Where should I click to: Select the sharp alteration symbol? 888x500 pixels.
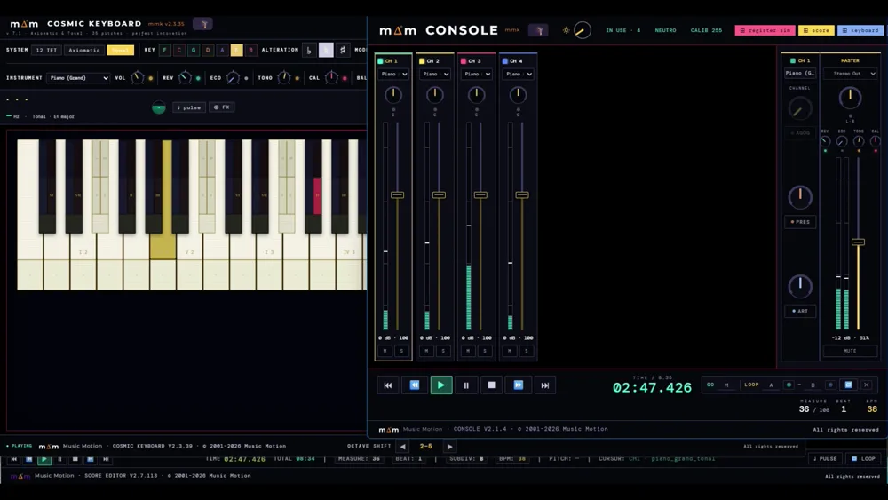tap(343, 50)
